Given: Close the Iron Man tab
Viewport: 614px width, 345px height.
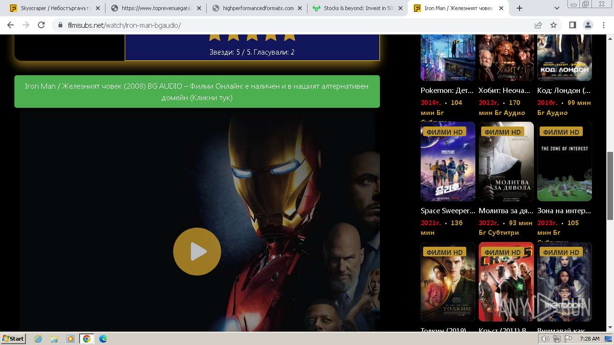Looking at the screenshot, I should tap(501, 8).
